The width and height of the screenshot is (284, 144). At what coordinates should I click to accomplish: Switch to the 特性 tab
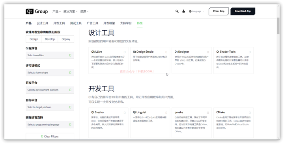[140, 23]
